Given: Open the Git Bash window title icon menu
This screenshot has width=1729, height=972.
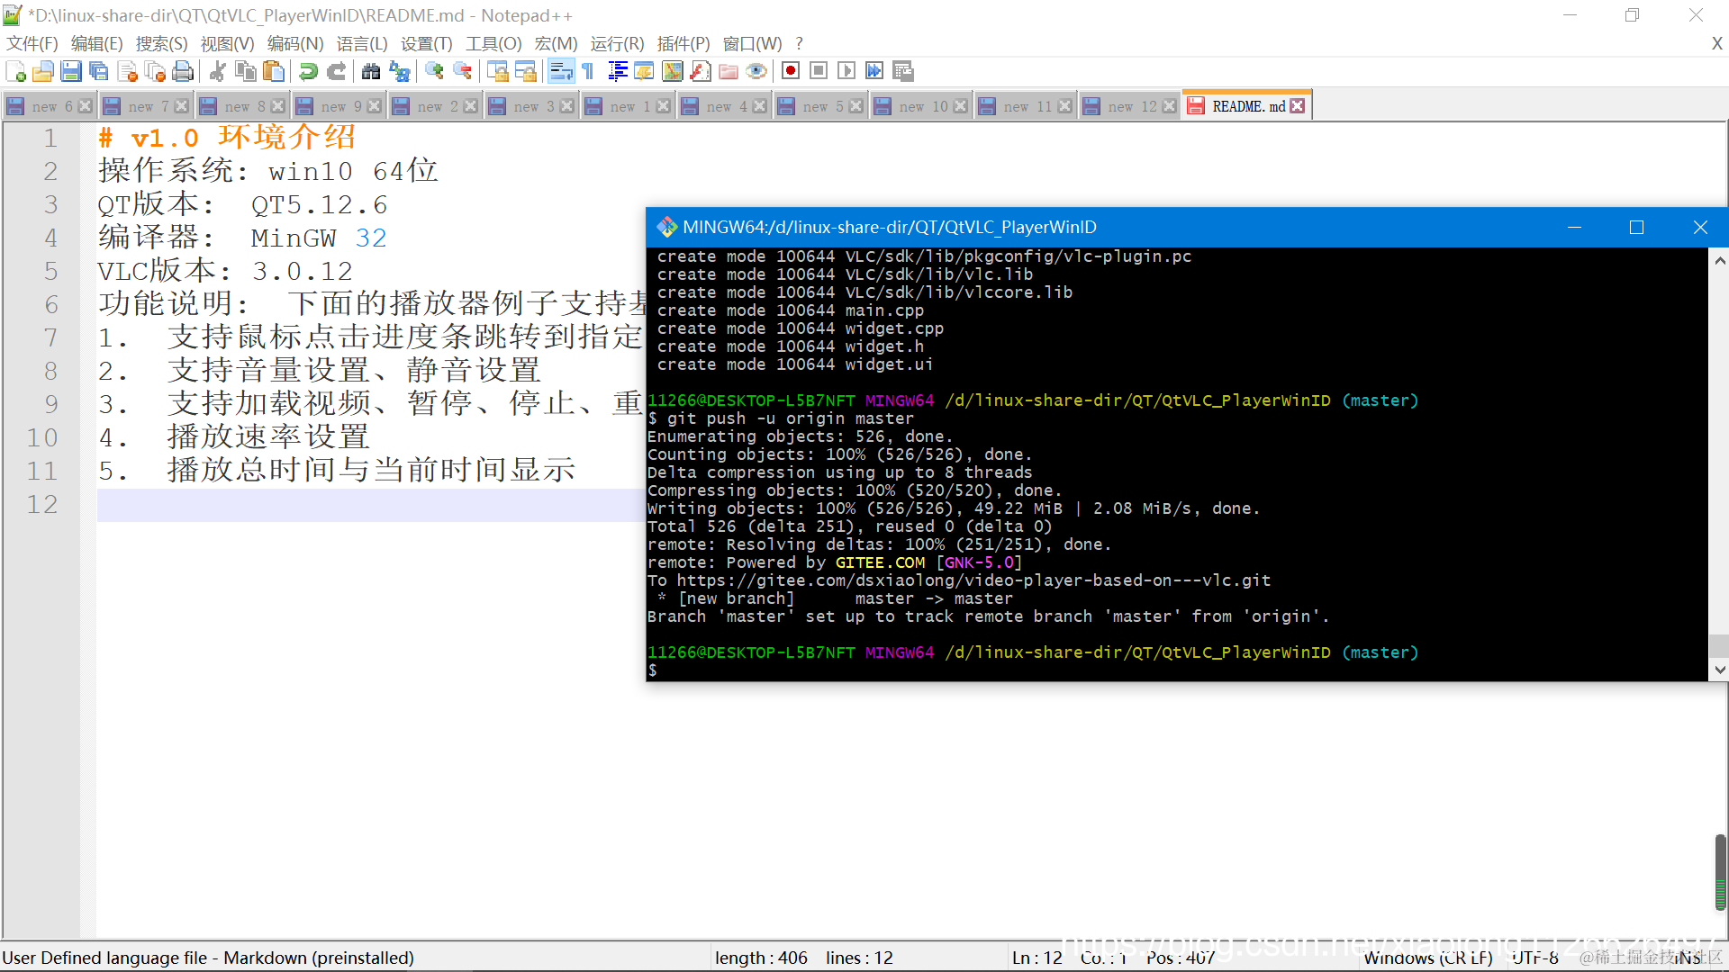Looking at the screenshot, I should pos(666,227).
